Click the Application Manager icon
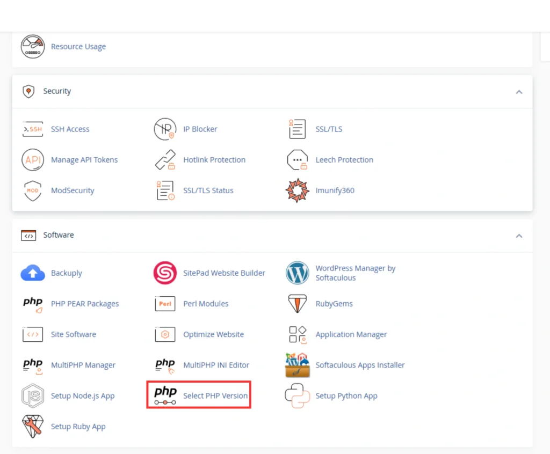Viewport: 550px width, 454px height. (x=298, y=334)
